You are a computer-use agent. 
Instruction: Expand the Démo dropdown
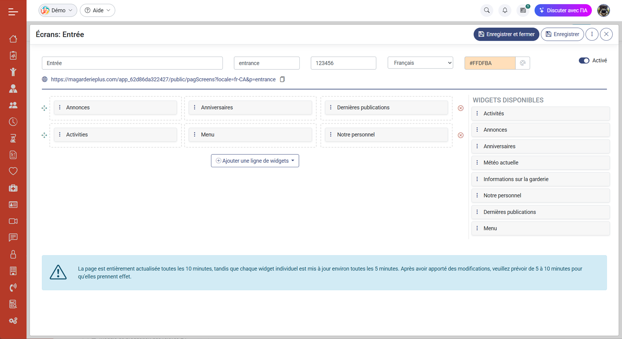coord(58,11)
